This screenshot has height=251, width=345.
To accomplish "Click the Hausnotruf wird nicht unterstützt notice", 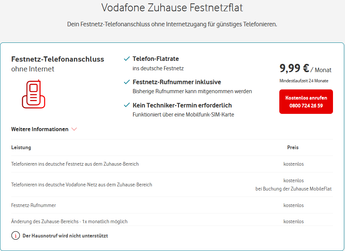I will point(65,236).
